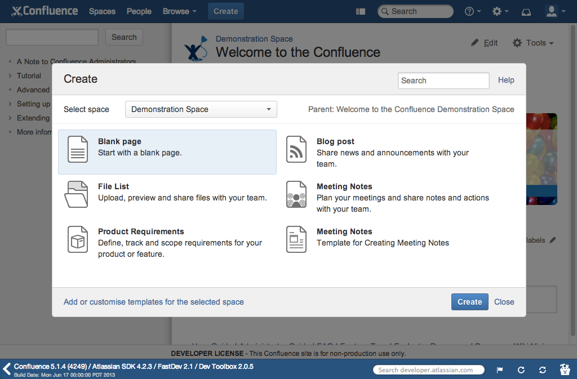Focus the template Search field in dialog

pos(443,81)
